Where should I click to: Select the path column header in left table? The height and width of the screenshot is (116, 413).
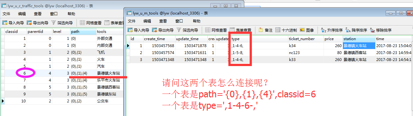(83, 32)
